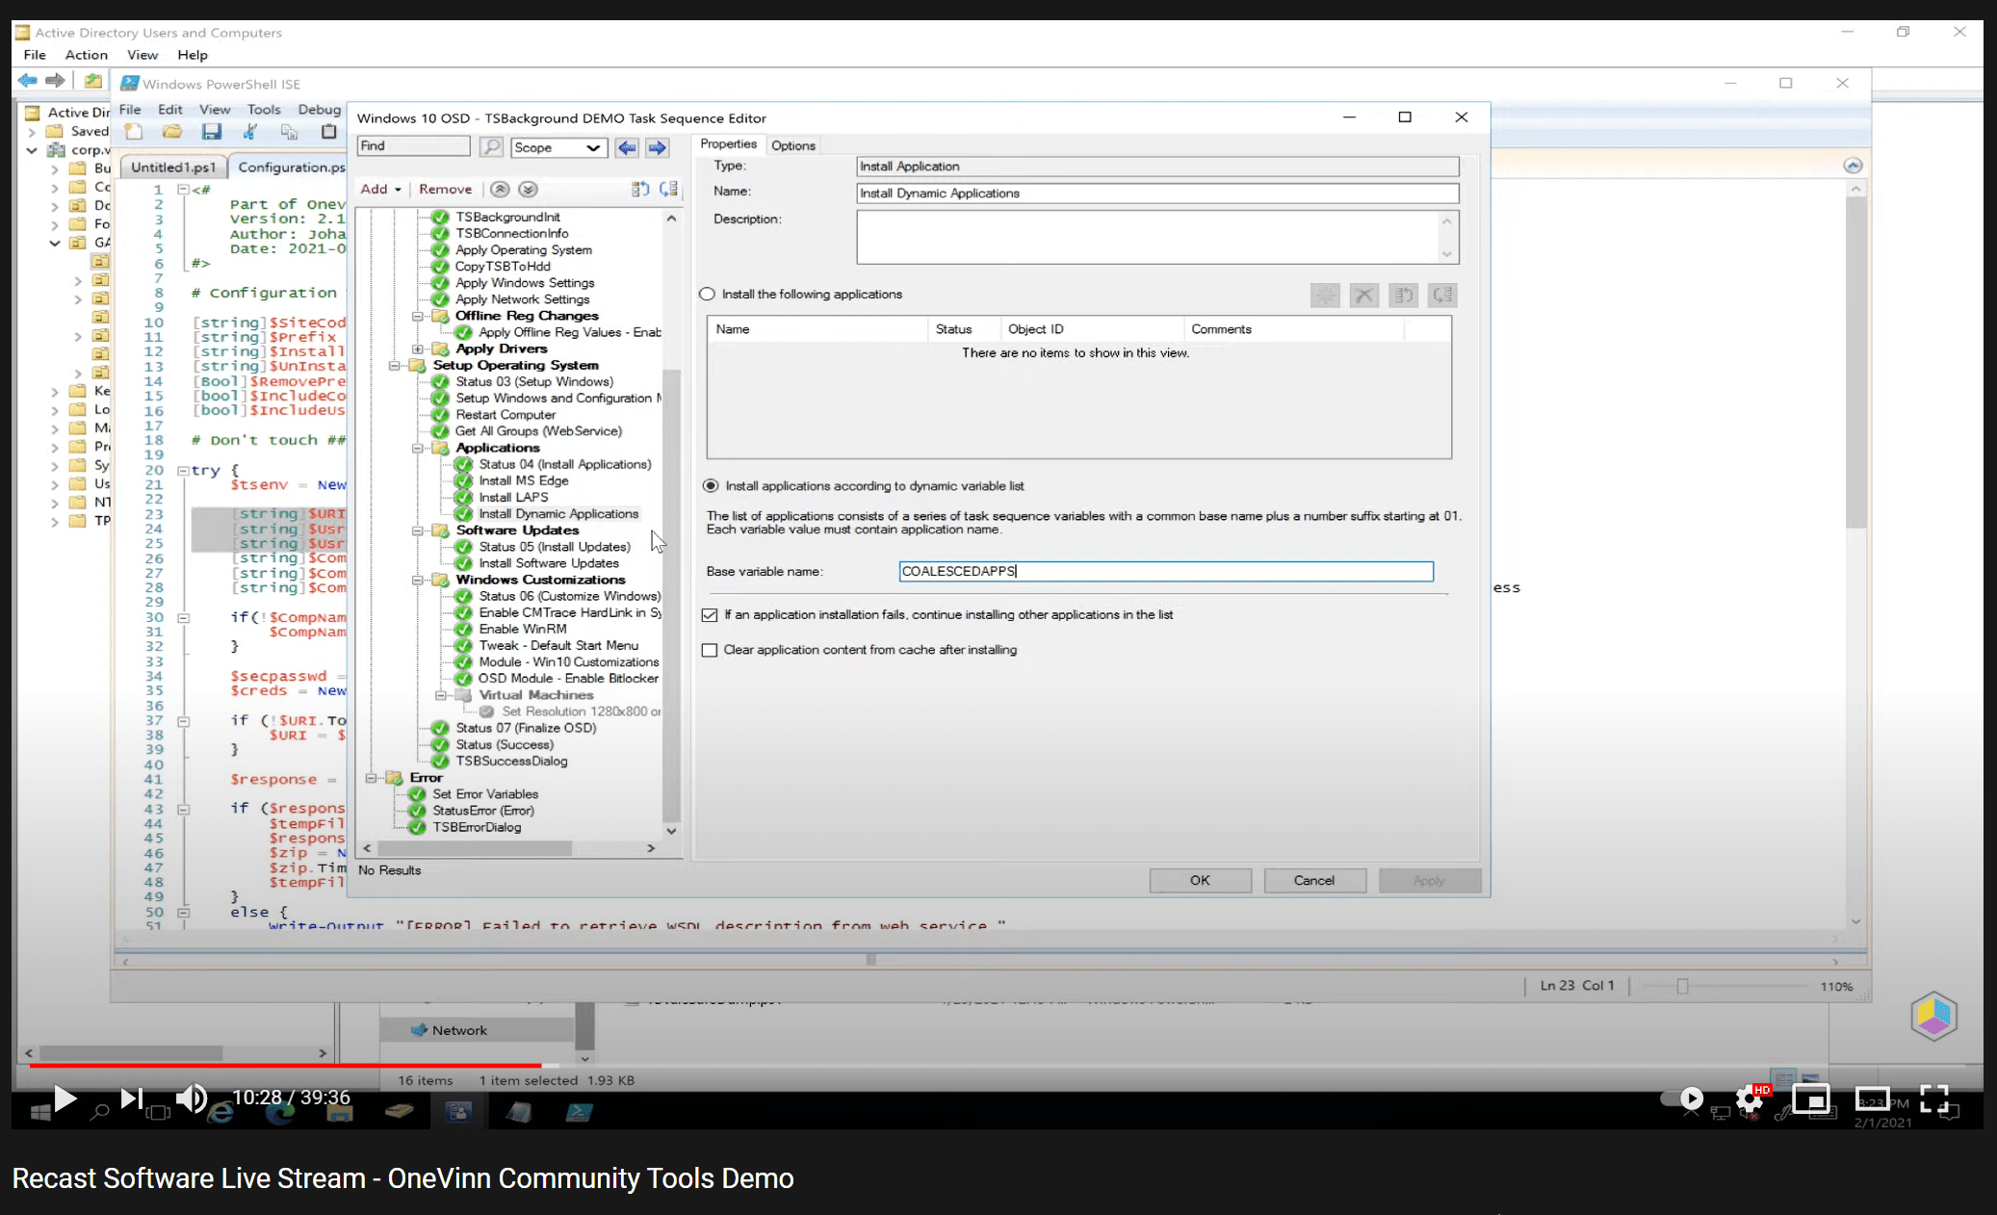Uncheck continue installing after application failure
The image size is (1997, 1215).
point(710,614)
